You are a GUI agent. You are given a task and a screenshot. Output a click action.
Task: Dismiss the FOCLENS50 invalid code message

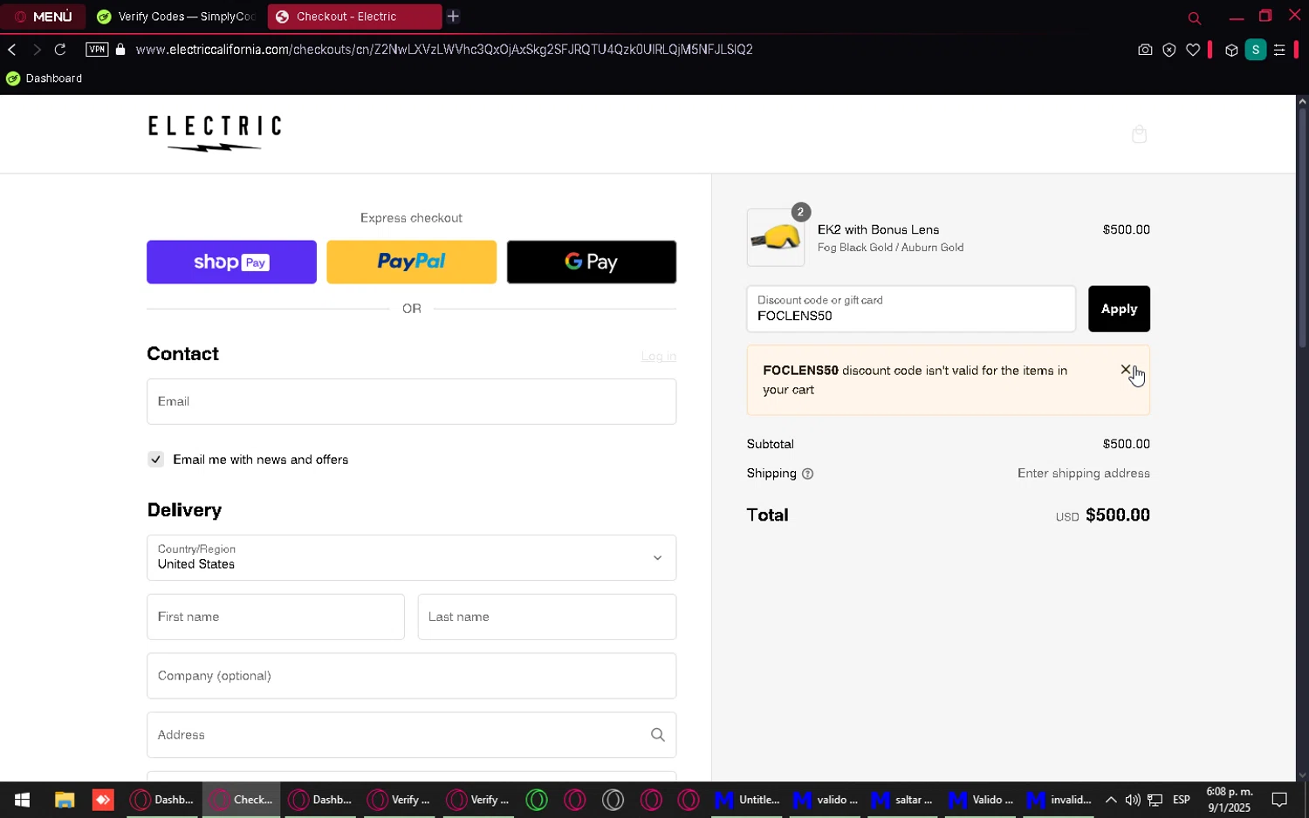point(1126,370)
